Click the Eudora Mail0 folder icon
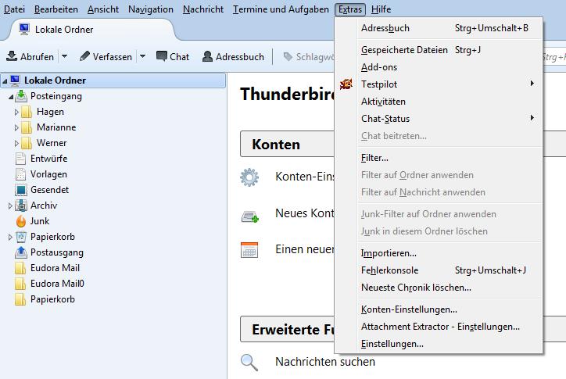Screen dimensions: 566x379 tap(20, 284)
